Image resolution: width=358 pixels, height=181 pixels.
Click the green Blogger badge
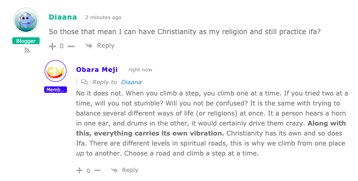26,41
